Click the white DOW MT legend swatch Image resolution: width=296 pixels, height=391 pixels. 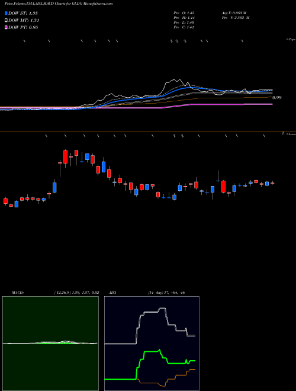coord(7,21)
